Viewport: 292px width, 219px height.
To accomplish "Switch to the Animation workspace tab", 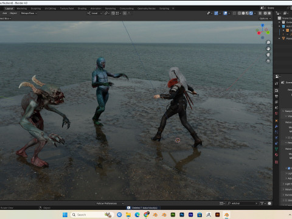I will click(96, 9).
